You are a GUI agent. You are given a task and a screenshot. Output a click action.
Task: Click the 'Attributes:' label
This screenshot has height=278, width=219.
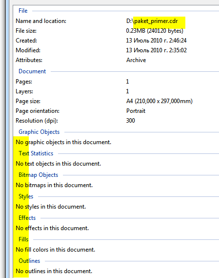29,60
